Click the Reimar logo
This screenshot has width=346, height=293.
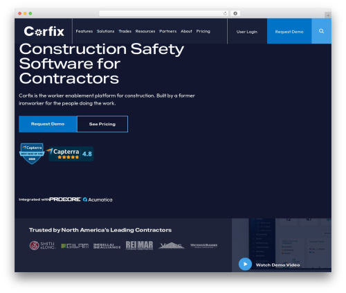click(139, 245)
